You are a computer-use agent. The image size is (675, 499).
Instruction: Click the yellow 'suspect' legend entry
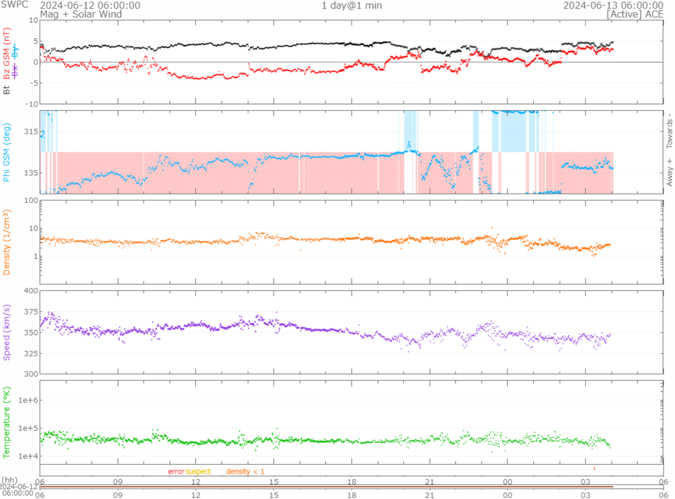pos(198,471)
